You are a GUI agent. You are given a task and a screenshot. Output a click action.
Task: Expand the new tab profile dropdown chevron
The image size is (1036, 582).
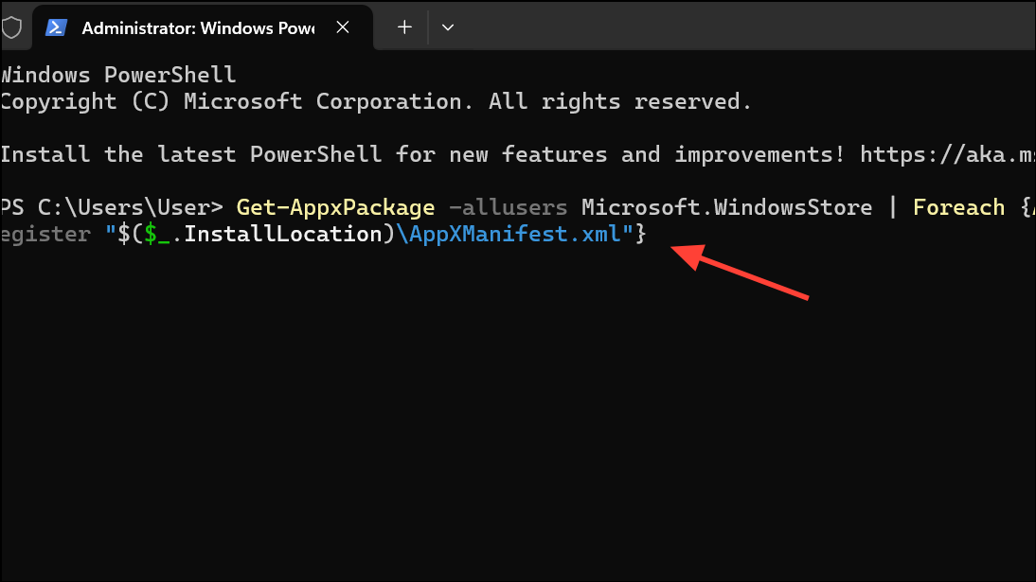point(448,27)
